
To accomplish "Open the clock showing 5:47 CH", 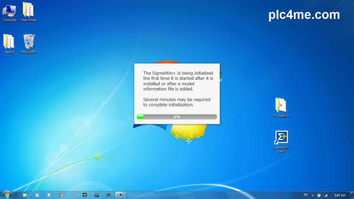I will tap(340, 195).
